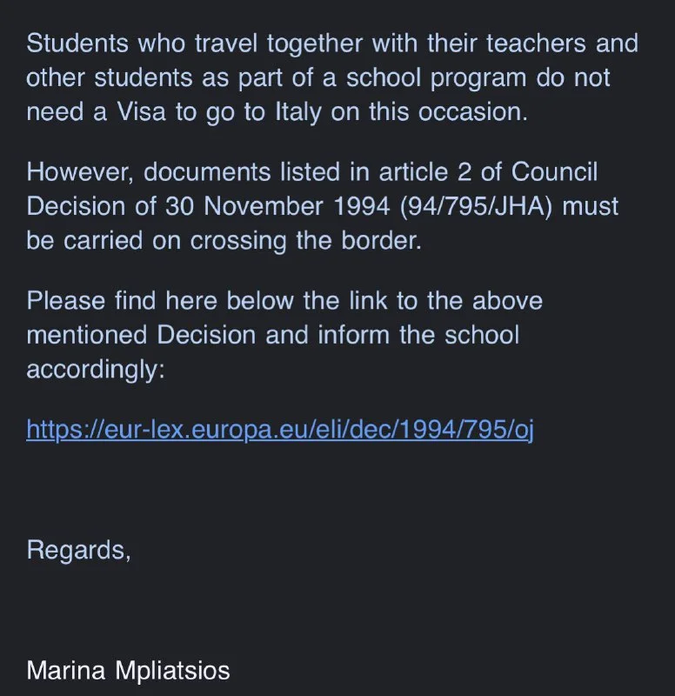
Task: Click the sender name Marina Mpliatsios
Action: pos(128,670)
